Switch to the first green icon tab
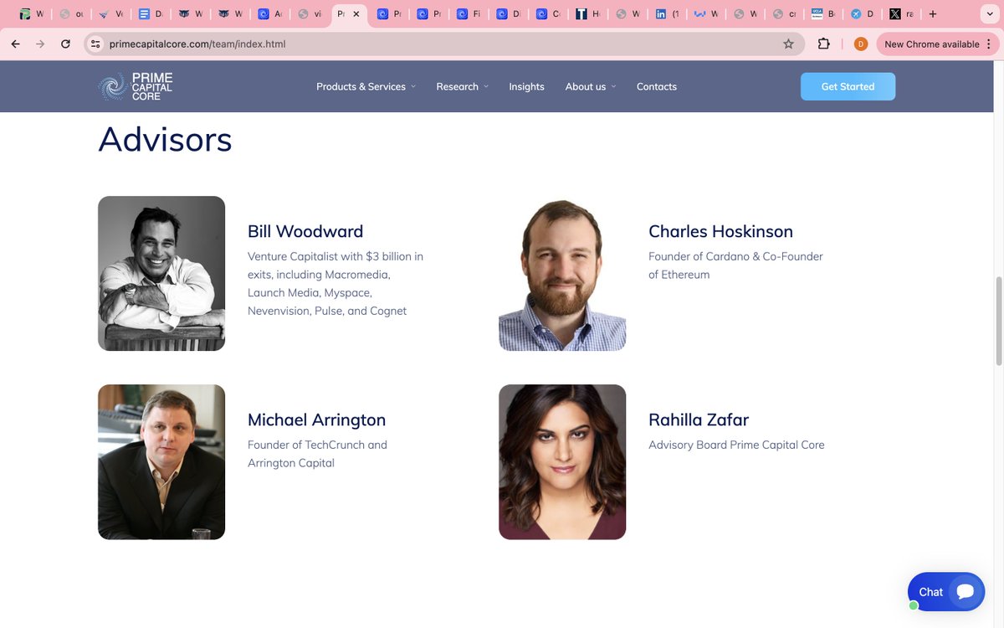This screenshot has width=1004, height=628. click(x=33, y=14)
